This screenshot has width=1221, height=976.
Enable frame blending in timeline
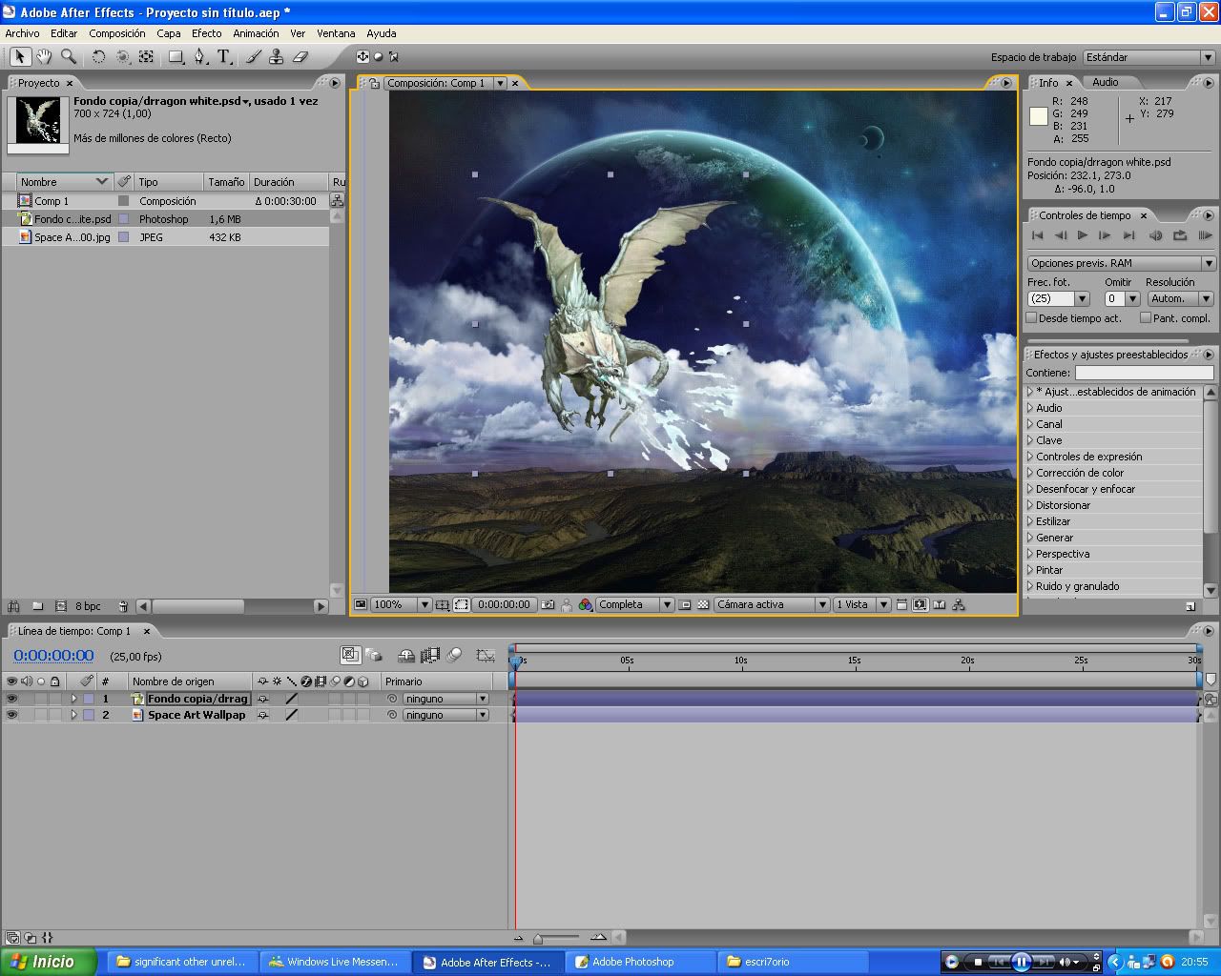[430, 656]
